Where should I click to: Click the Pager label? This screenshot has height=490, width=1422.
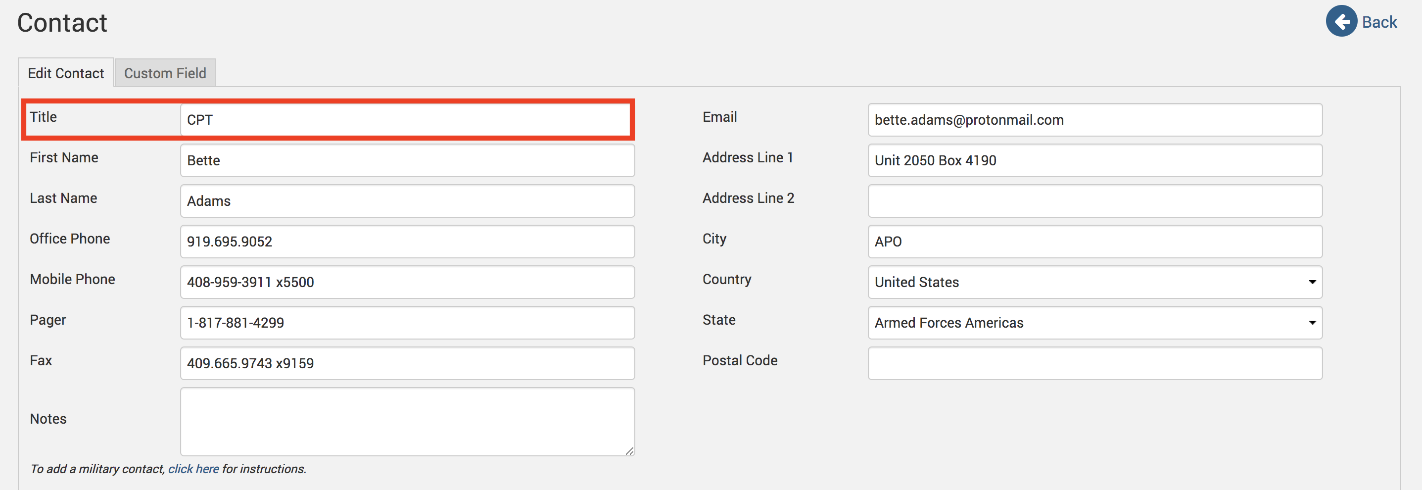pyautogui.click(x=48, y=320)
